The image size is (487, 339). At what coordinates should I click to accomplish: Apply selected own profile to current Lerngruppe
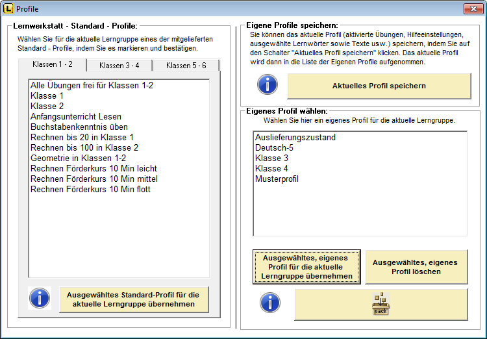tap(306, 267)
